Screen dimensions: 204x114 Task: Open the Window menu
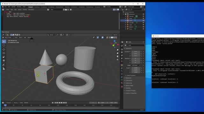(19, 7)
